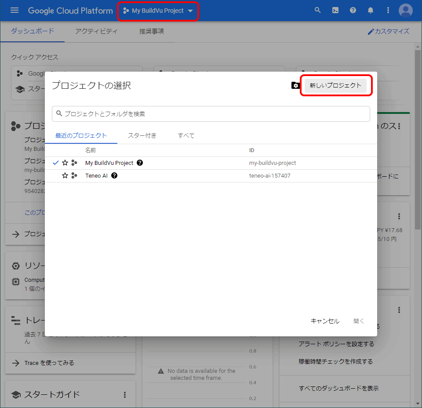Viewport: 422px width, 408px height.
Task: Open the ダッシュボード tab
Action: (x=32, y=31)
